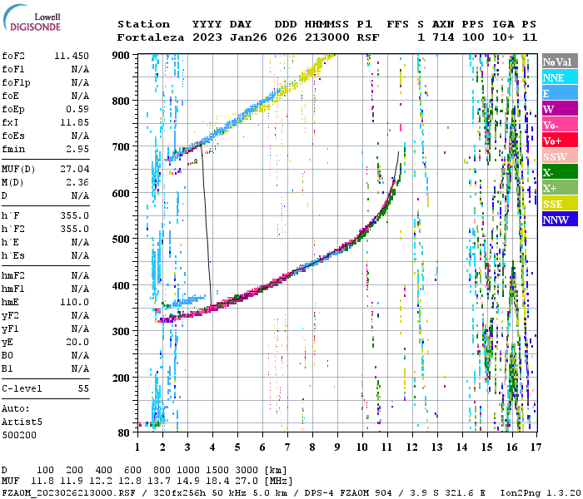Click the AXN value 714
The width and height of the screenshot is (583, 499).
click(x=443, y=37)
